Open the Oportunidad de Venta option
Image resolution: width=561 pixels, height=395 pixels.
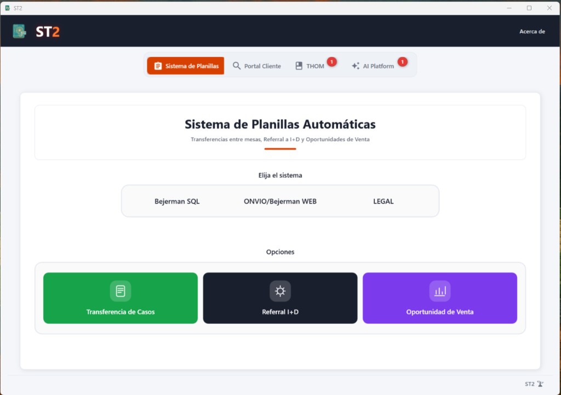click(440, 298)
